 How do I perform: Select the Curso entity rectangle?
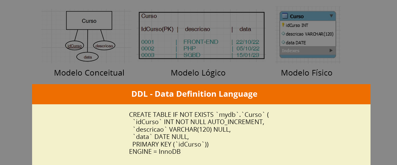pos(89,21)
